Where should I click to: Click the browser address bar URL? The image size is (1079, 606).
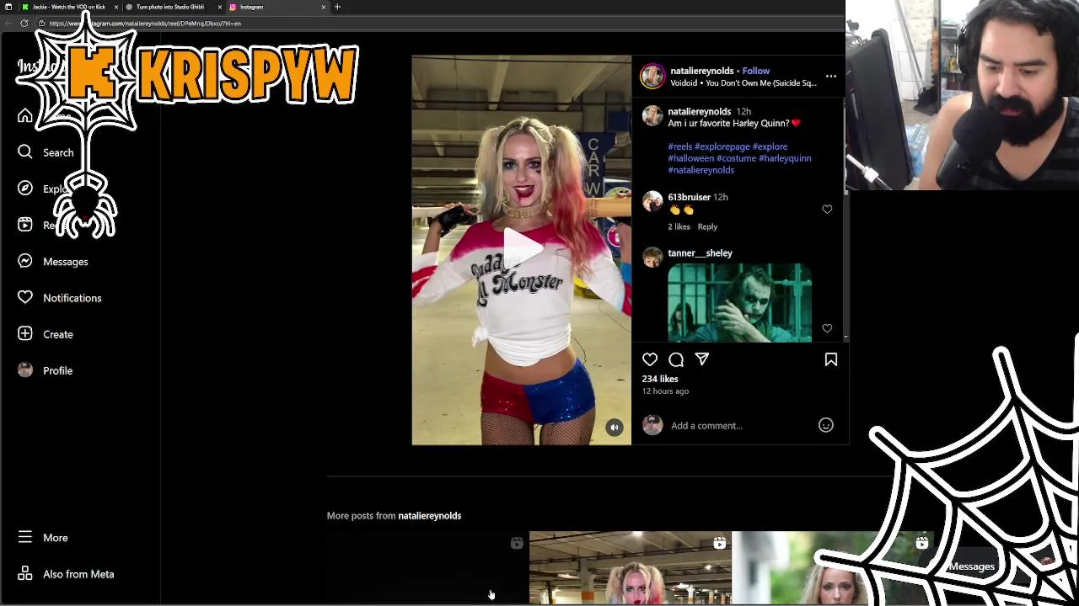click(x=145, y=23)
